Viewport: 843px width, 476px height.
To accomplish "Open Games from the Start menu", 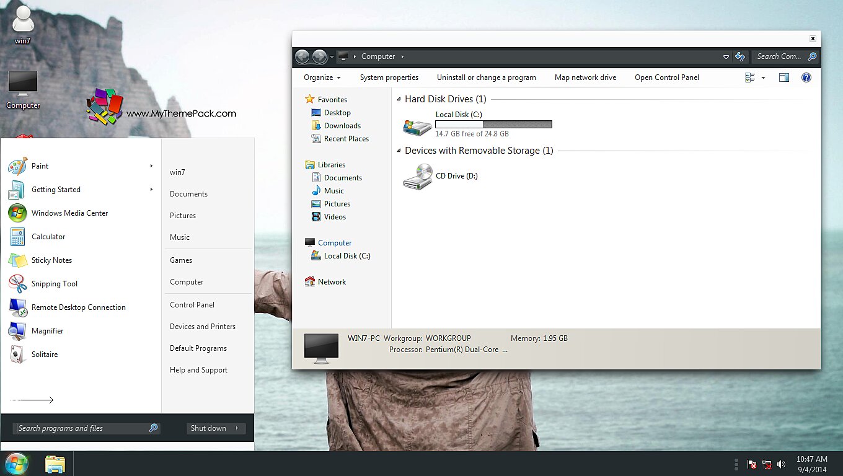I will [x=181, y=260].
